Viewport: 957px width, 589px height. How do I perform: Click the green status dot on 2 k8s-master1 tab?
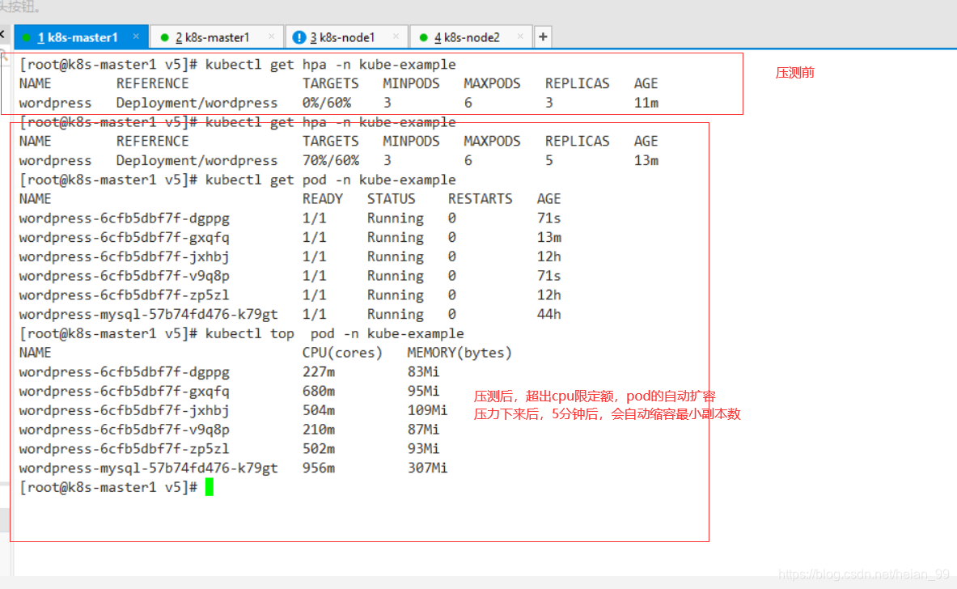pos(164,38)
